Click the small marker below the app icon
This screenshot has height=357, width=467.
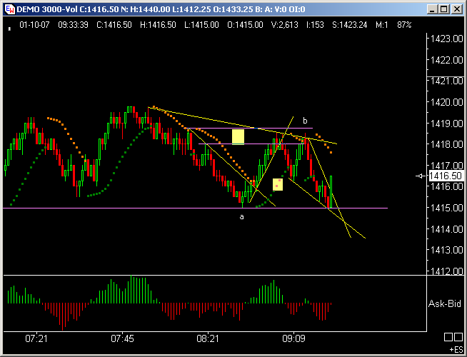coord(9,29)
